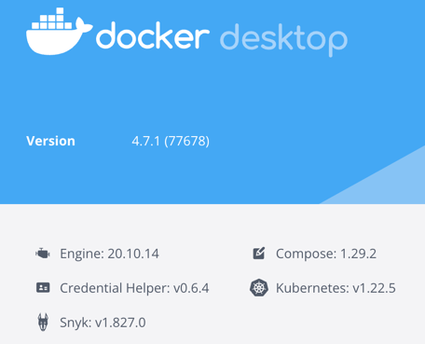Select the Kubernetes: v1.22.5 text
Image resolution: width=425 pixels, height=344 pixels.
[x=336, y=288]
